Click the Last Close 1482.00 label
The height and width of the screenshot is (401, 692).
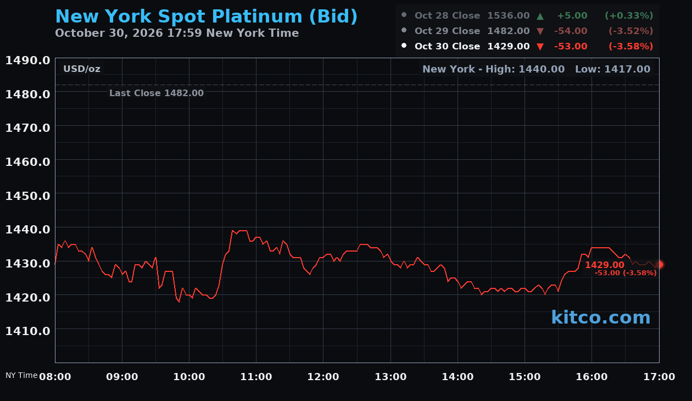click(x=157, y=93)
